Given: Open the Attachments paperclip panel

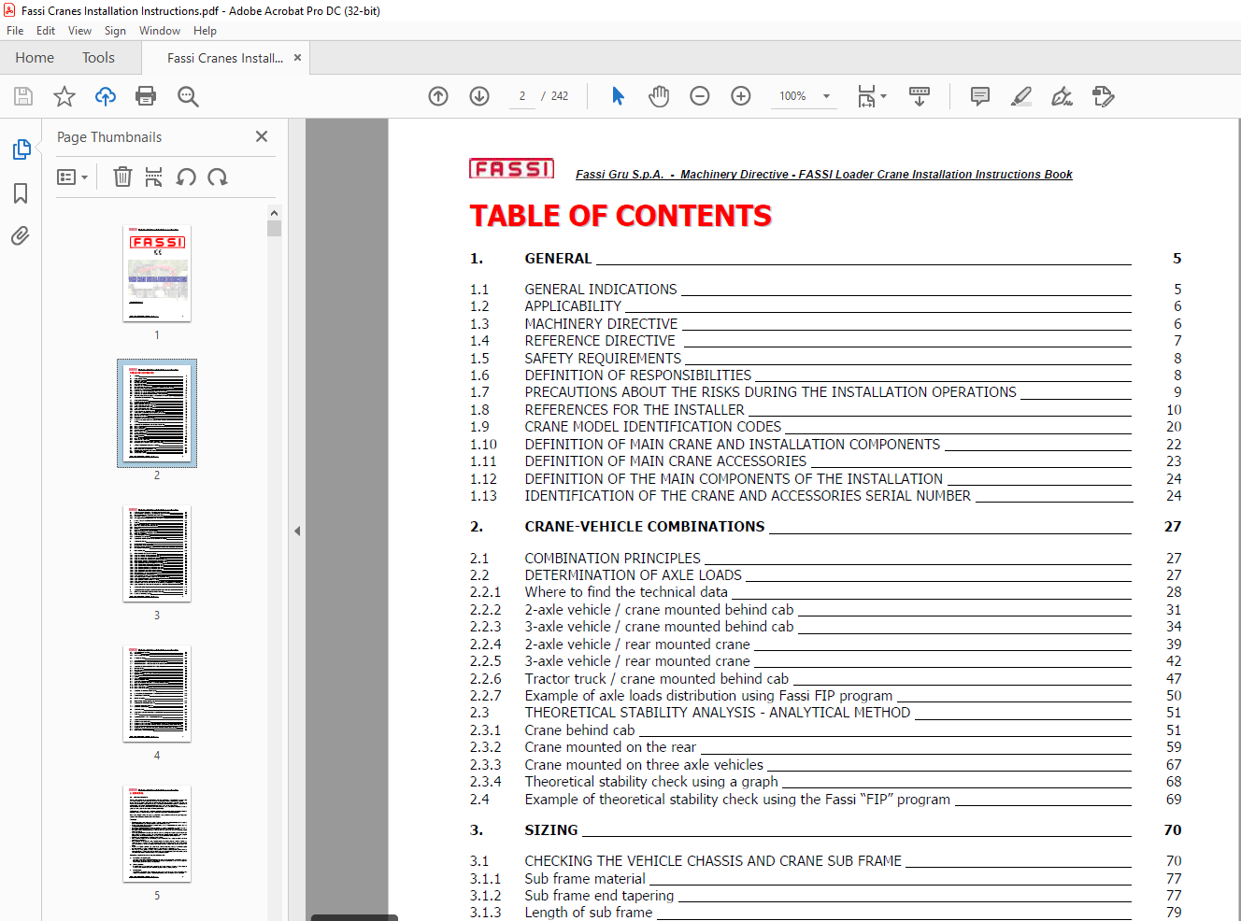Looking at the screenshot, I should click(21, 235).
